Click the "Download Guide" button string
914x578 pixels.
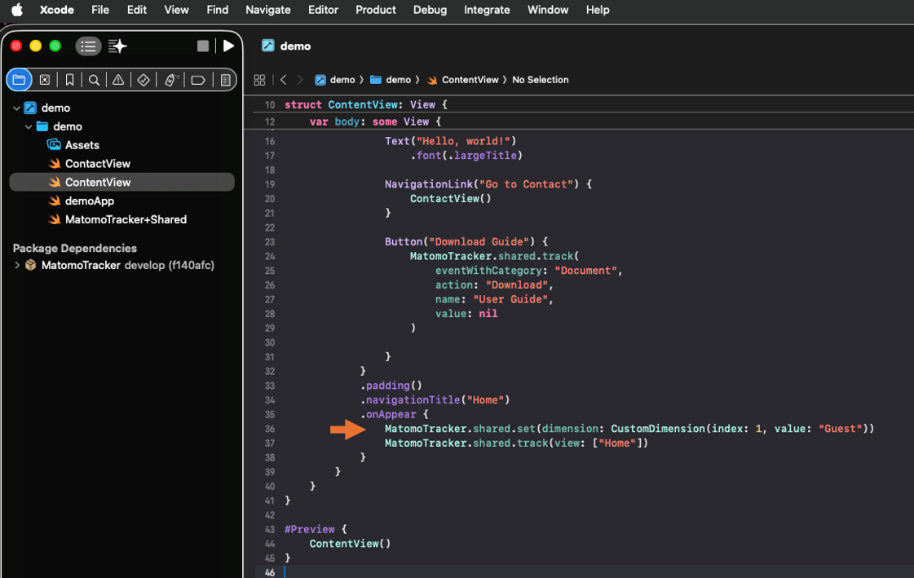(x=479, y=242)
